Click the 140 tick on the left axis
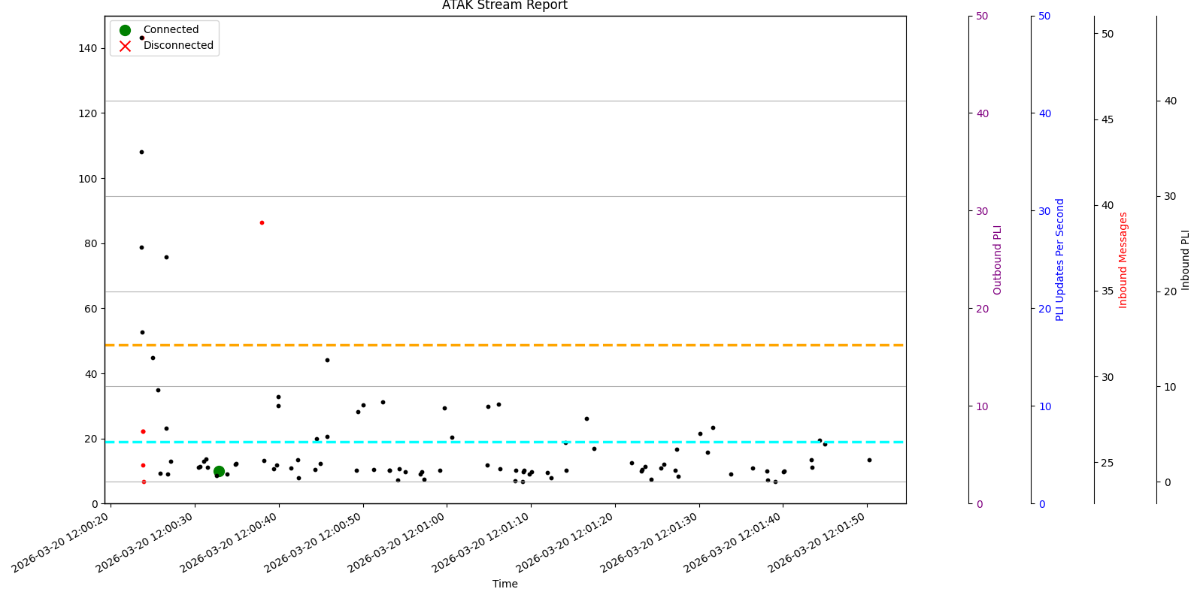 (87, 48)
